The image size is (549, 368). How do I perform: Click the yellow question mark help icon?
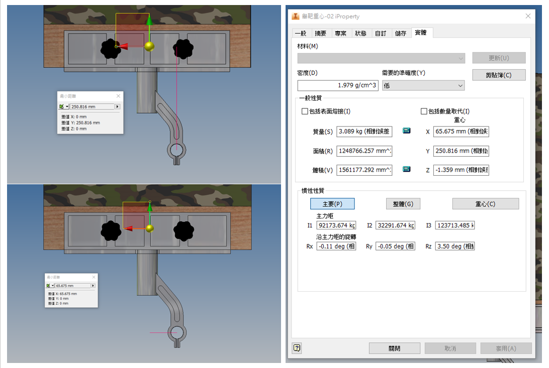coord(297,348)
